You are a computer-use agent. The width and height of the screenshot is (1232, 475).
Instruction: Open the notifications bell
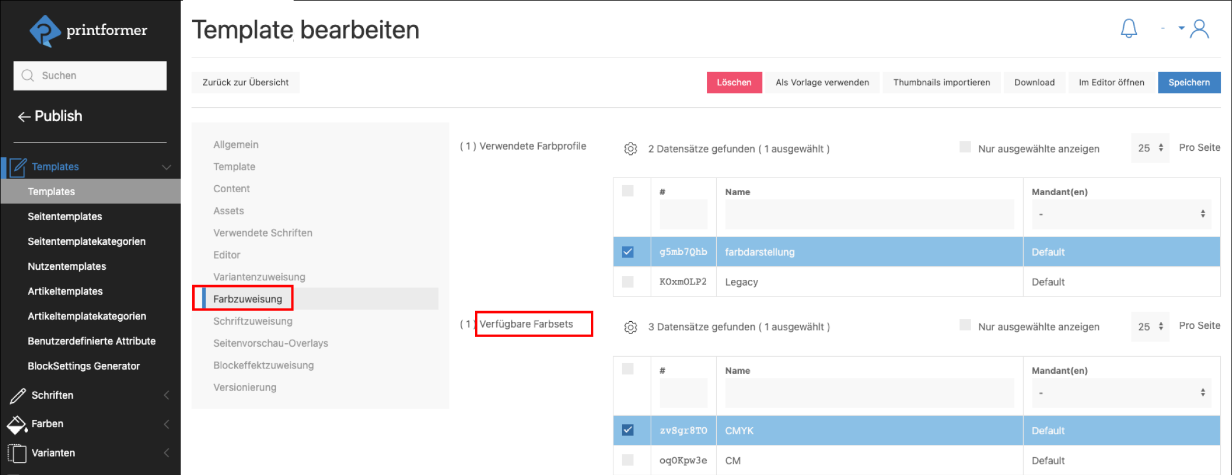coord(1128,28)
